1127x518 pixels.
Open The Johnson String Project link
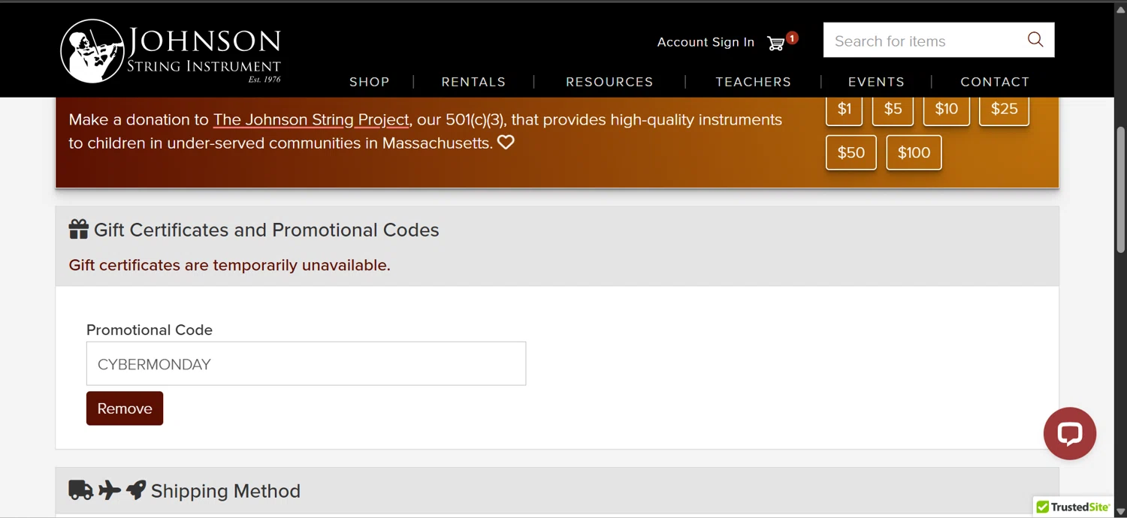(311, 119)
